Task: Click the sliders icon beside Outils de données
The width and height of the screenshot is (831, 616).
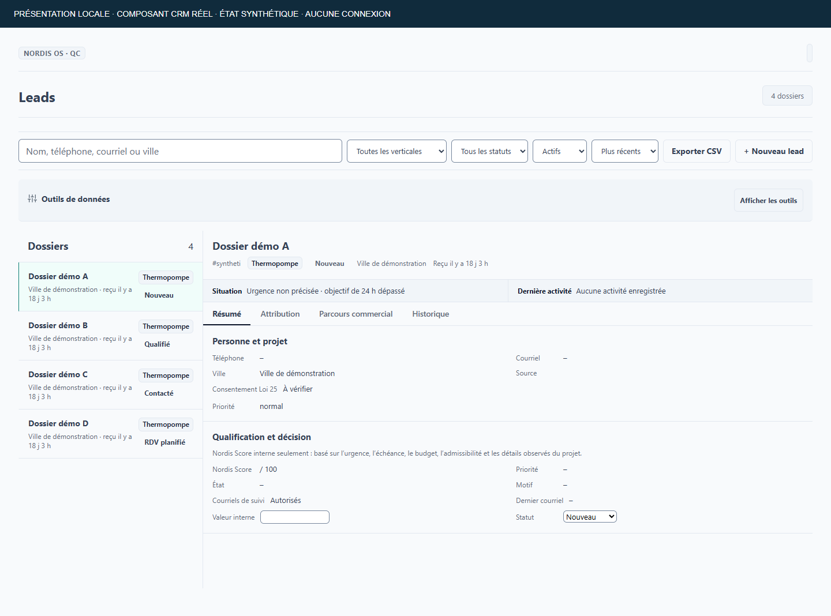Action: tap(32, 198)
